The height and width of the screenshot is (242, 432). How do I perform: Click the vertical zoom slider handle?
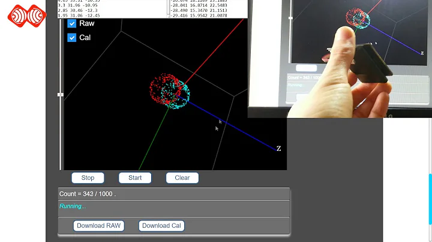point(61,95)
